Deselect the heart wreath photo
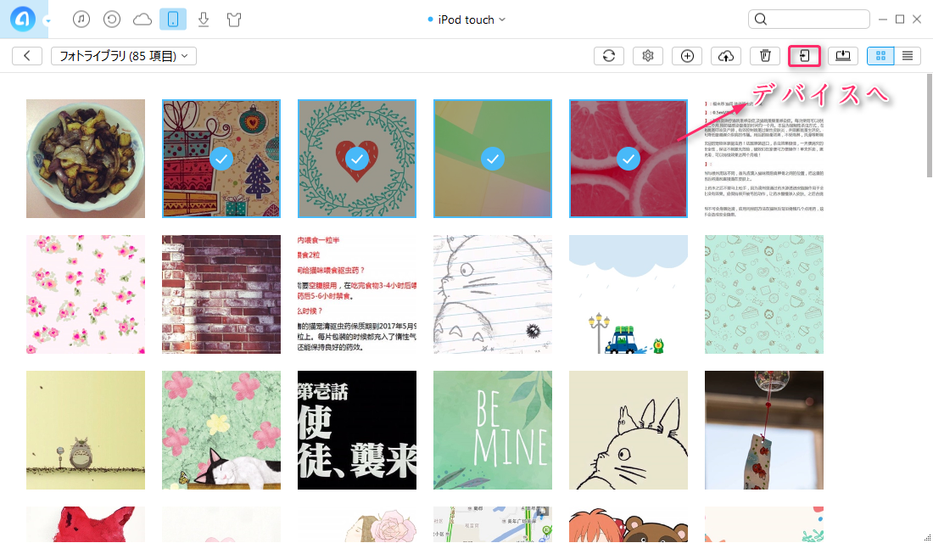This screenshot has height=543, width=933. coord(357,159)
